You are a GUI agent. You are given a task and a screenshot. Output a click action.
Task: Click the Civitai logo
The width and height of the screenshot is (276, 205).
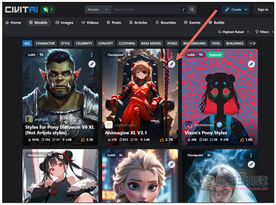click(22, 10)
